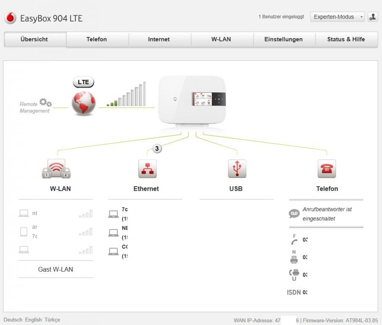Open the USB icon
The image size is (382, 325).
click(237, 169)
